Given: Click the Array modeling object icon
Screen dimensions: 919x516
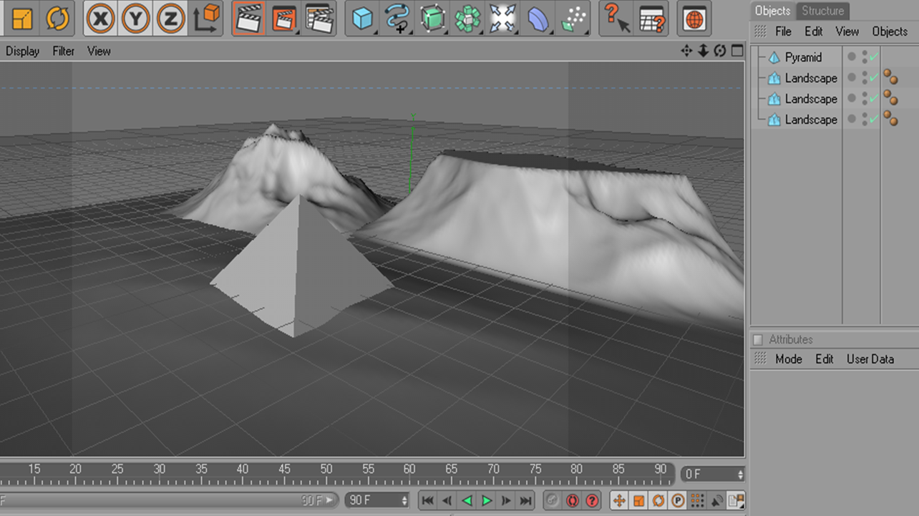Looking at the screenshot, I should click(x=467, y=19).
